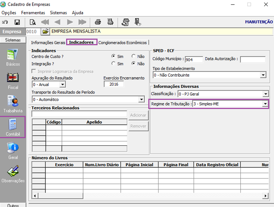
Task: Click the scroll document toolbar icon
Action: pos(126,22)
